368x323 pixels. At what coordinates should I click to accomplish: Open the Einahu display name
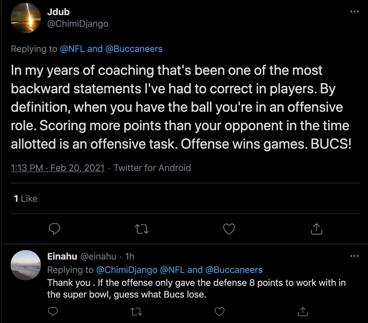62,256
